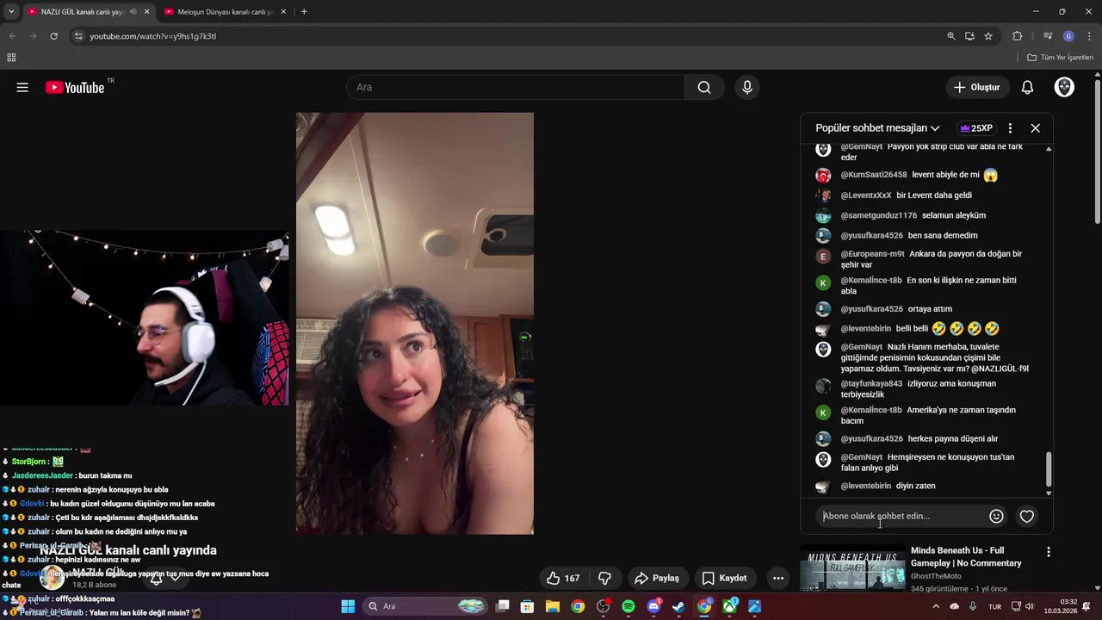Go to YouTube home via logo
This screenshot has height=620, width=1102.
tap(74, 87)
